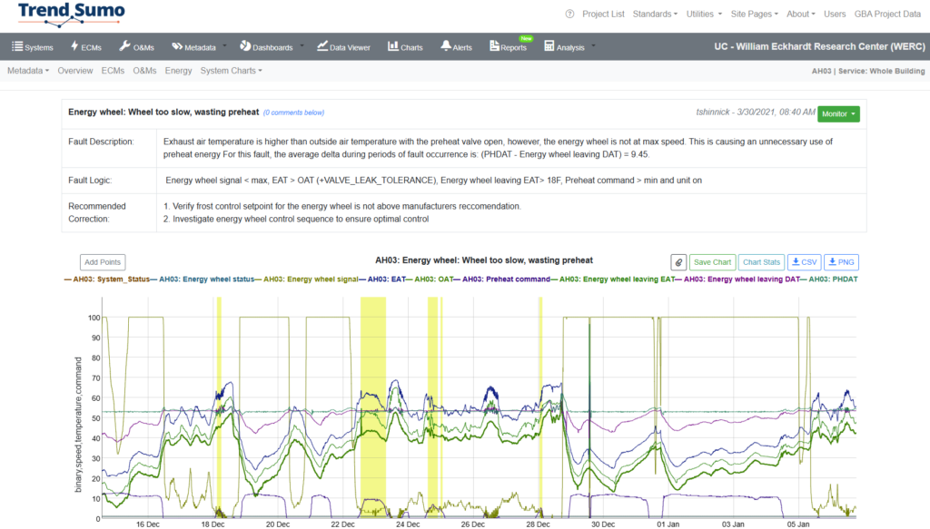Open O&Ms via the wrench icon
The width and height of the screenshot is (930, 529).
tap(124, 46)
